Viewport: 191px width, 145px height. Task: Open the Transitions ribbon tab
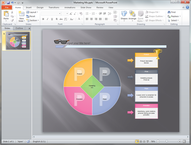[x=54, y=7]
